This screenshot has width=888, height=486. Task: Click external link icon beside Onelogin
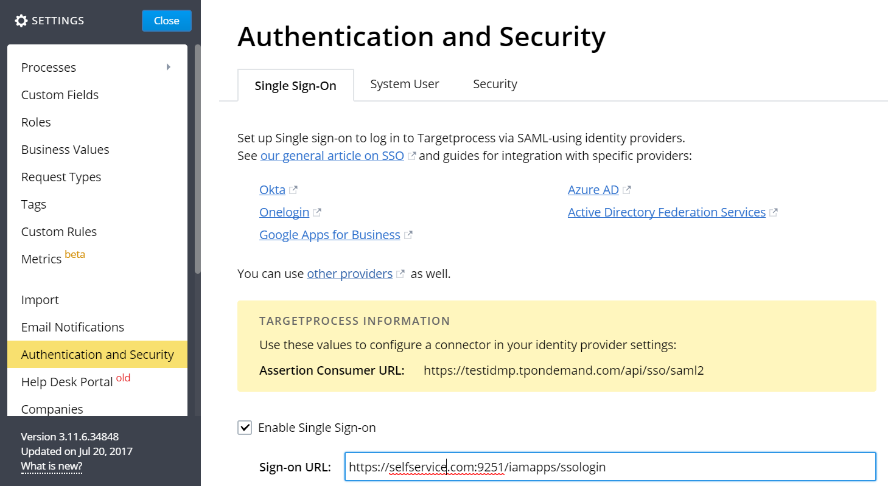pos(317,212)
